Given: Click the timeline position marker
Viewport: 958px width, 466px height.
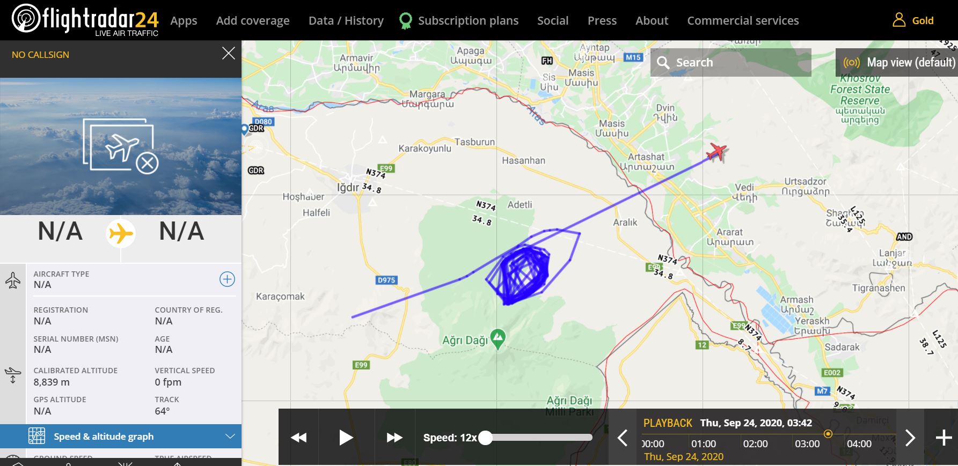Looking at the screenshot, I should 828,434.
